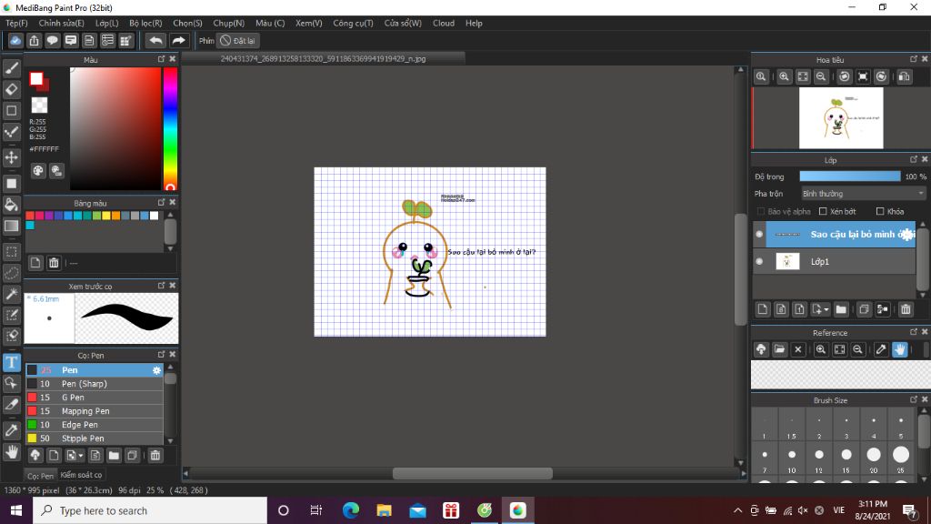
Task: Delete color from Bảng màu palette
Action: click(54, 263)
